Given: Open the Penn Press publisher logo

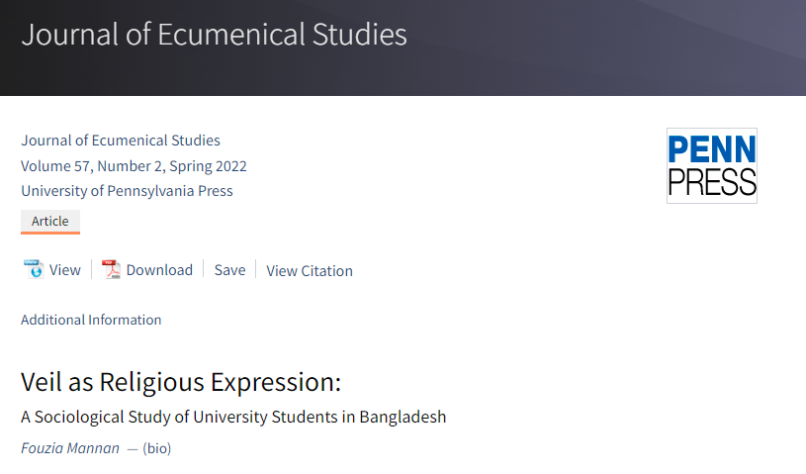Looking at the screenshot, I should point(712,165).
